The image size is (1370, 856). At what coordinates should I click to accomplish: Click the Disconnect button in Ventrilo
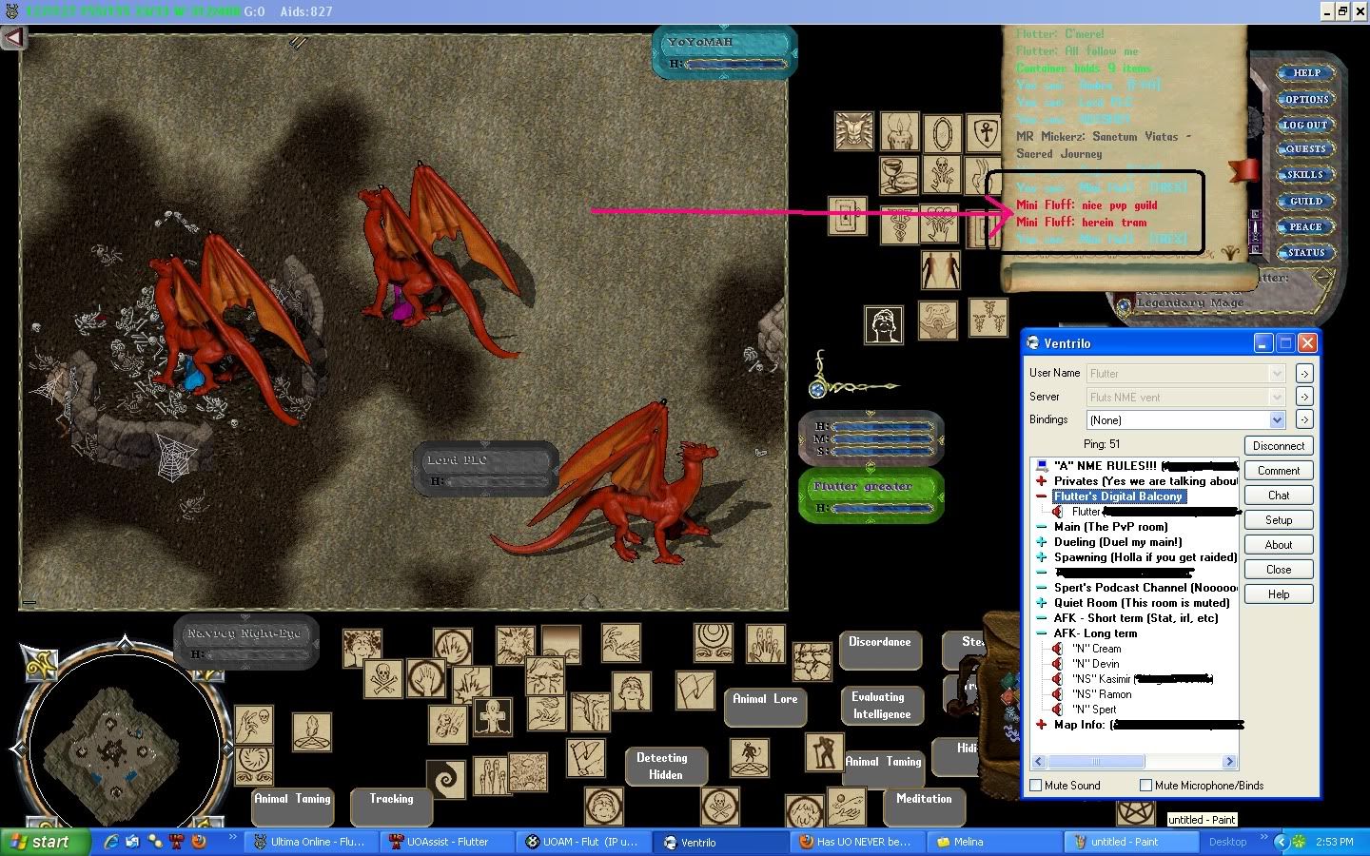click(1279, 446)
